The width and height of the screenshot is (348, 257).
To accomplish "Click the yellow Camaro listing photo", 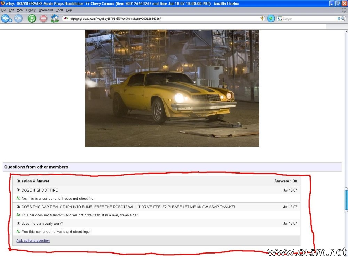I will click(x=172, y=88).
